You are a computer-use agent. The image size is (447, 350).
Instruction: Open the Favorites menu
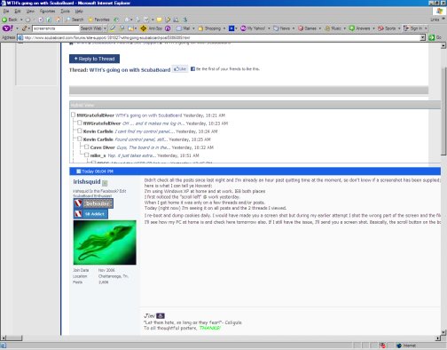[47, 12]
